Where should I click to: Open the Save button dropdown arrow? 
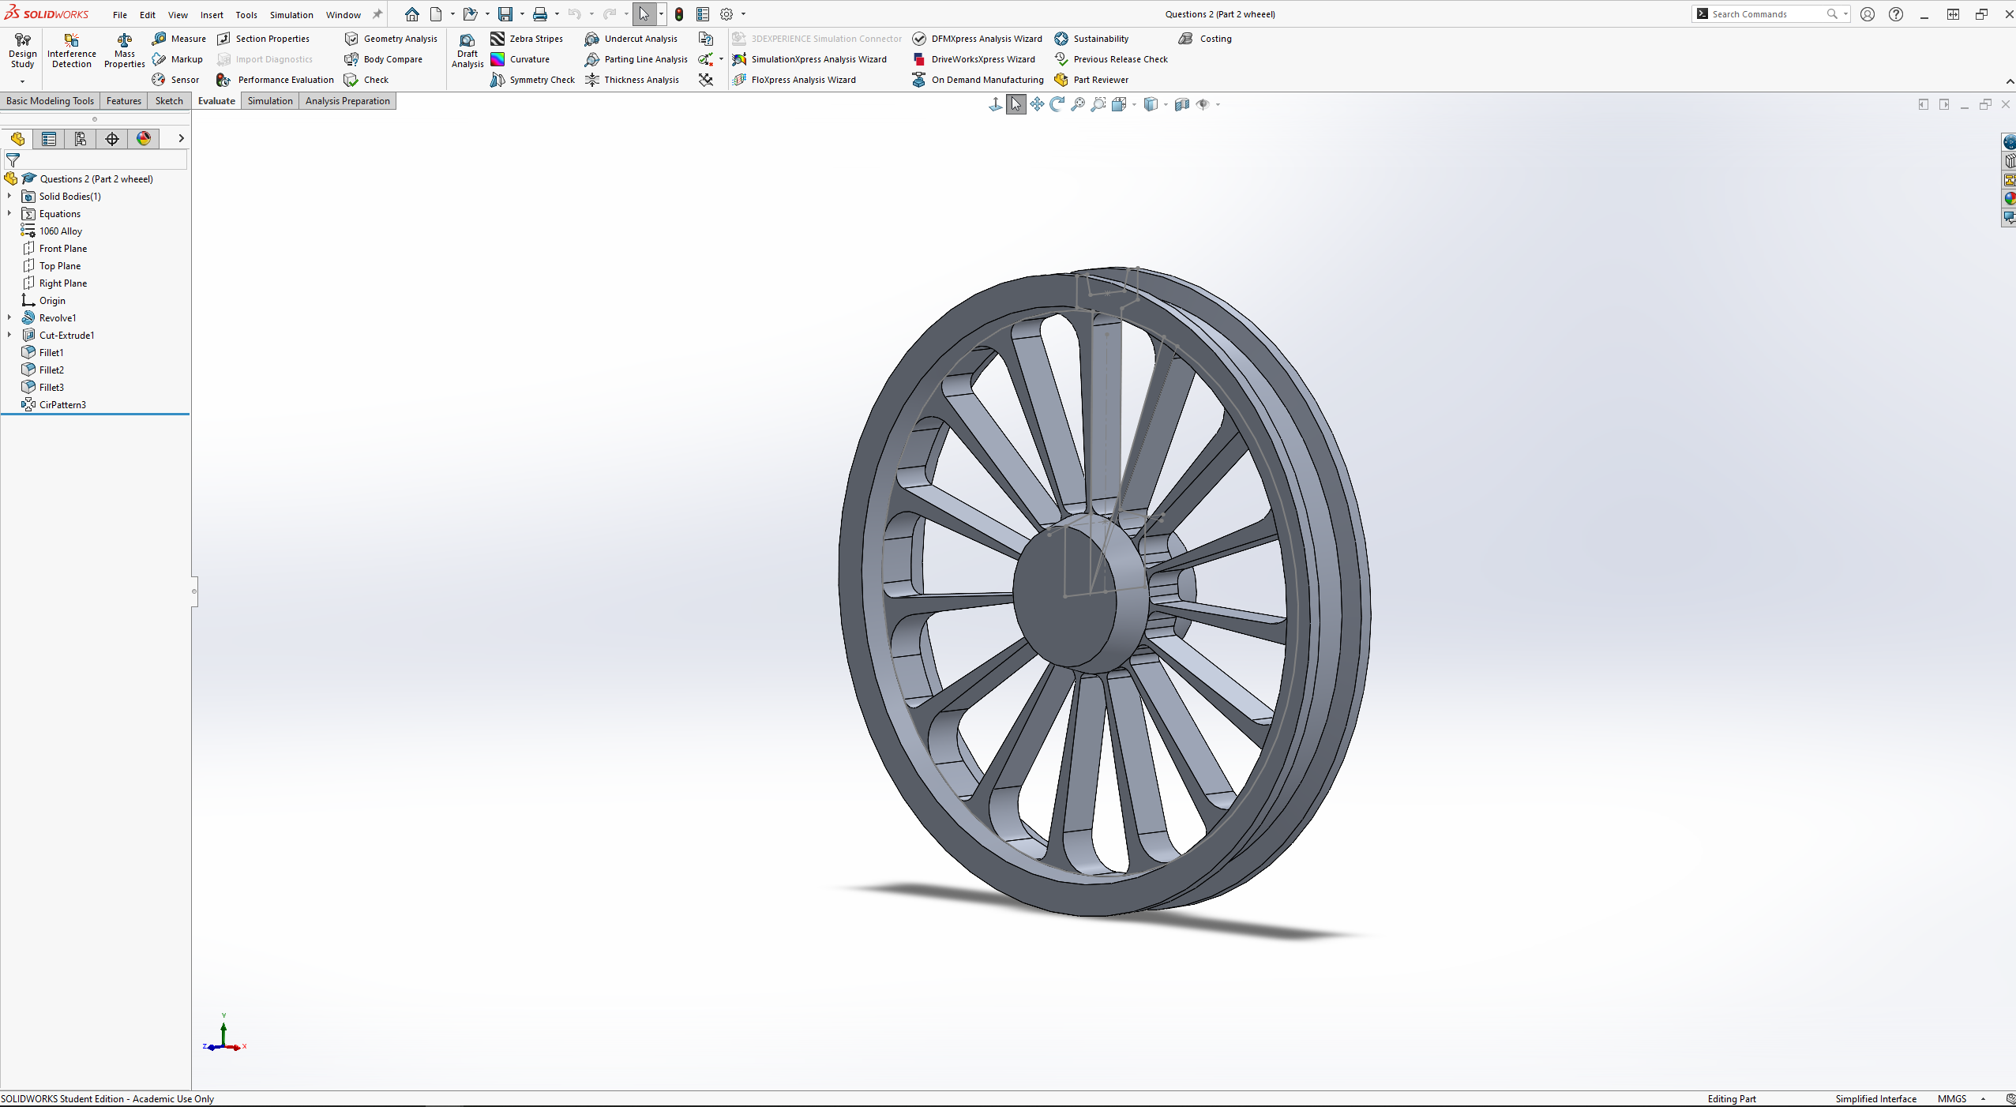tap(522, 14)
